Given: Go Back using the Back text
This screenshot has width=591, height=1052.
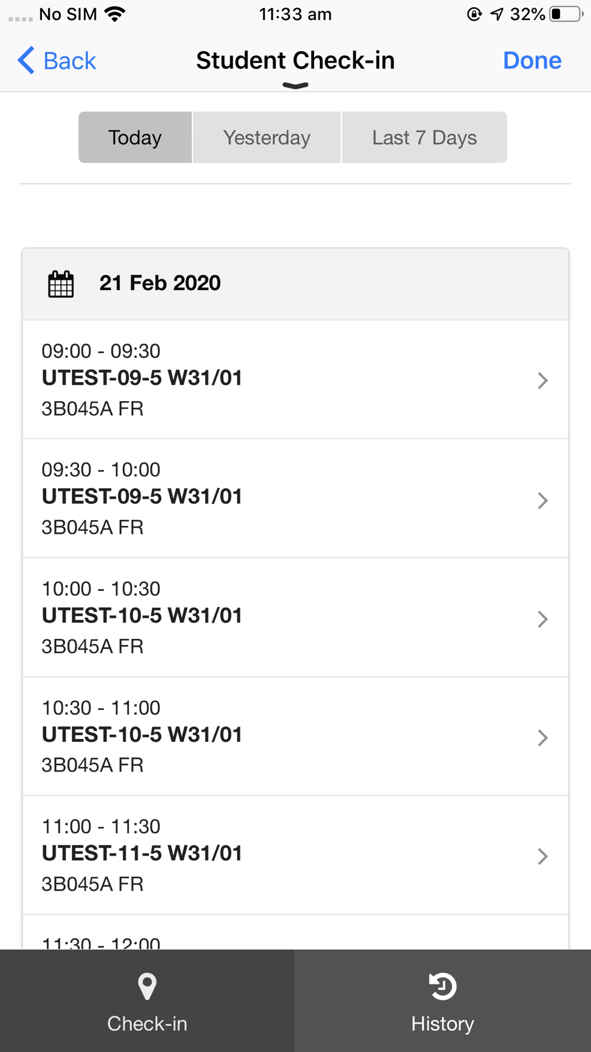Looking at the screenshot, I should pos(70,60).
